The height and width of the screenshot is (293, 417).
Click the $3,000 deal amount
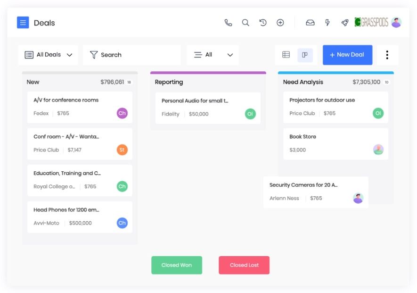(298, 150)
